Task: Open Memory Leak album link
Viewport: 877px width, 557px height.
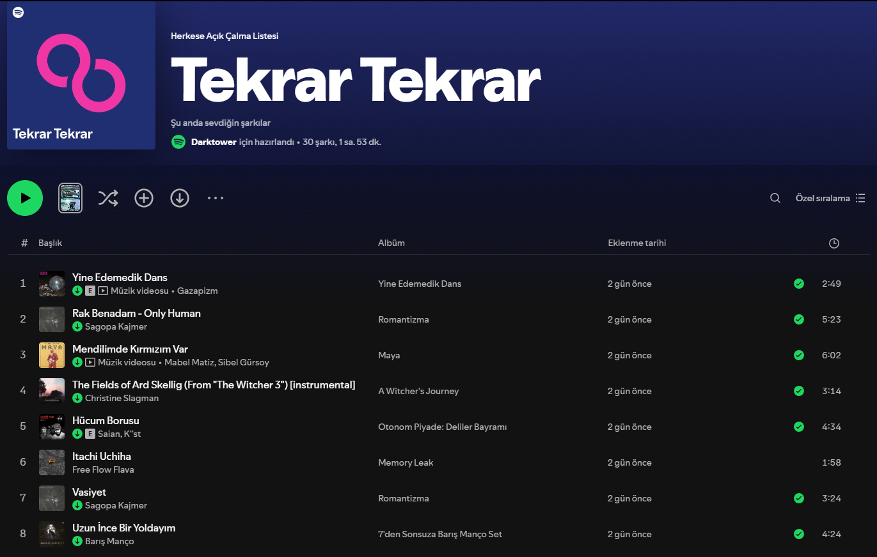Action: click(406, 462)
